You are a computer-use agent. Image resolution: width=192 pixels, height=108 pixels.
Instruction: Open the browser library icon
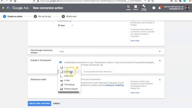[x=172, y=1]
